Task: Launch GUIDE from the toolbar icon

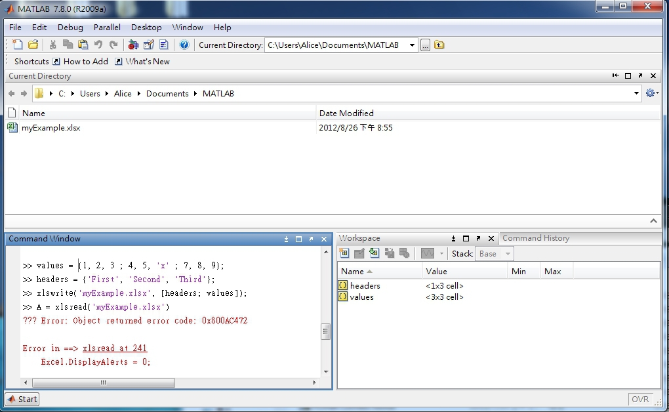Action: pyautogui.click(x=148, y=45)
